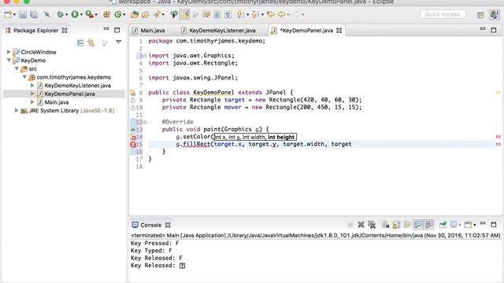Click the New wizard toolbar icon

(8, 14)
